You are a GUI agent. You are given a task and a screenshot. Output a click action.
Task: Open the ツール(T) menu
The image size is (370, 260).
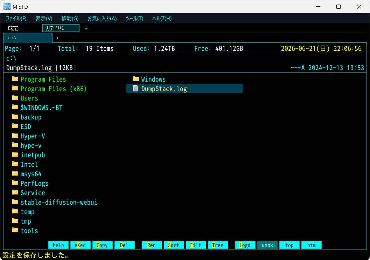[x=134, y=19]
